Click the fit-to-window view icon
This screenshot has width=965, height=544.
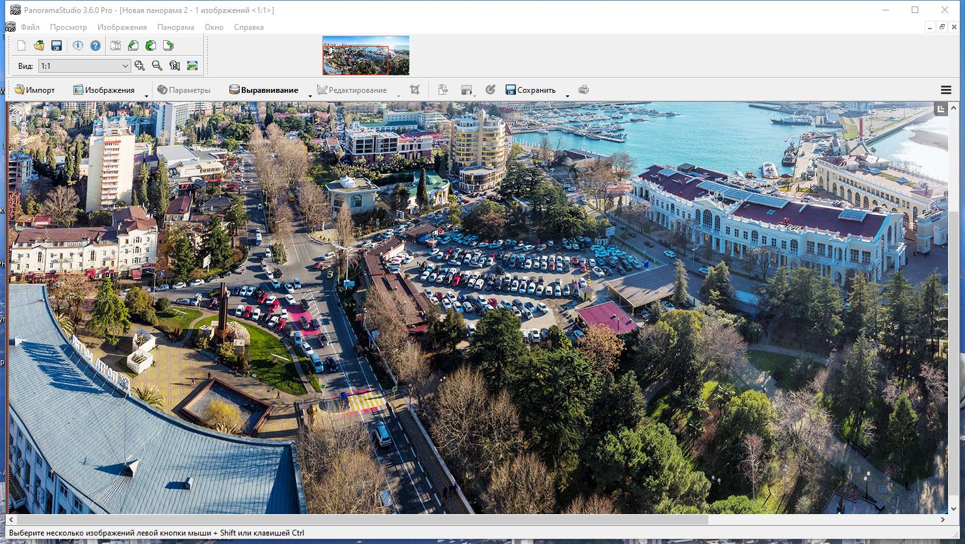(x=192, y=66)
